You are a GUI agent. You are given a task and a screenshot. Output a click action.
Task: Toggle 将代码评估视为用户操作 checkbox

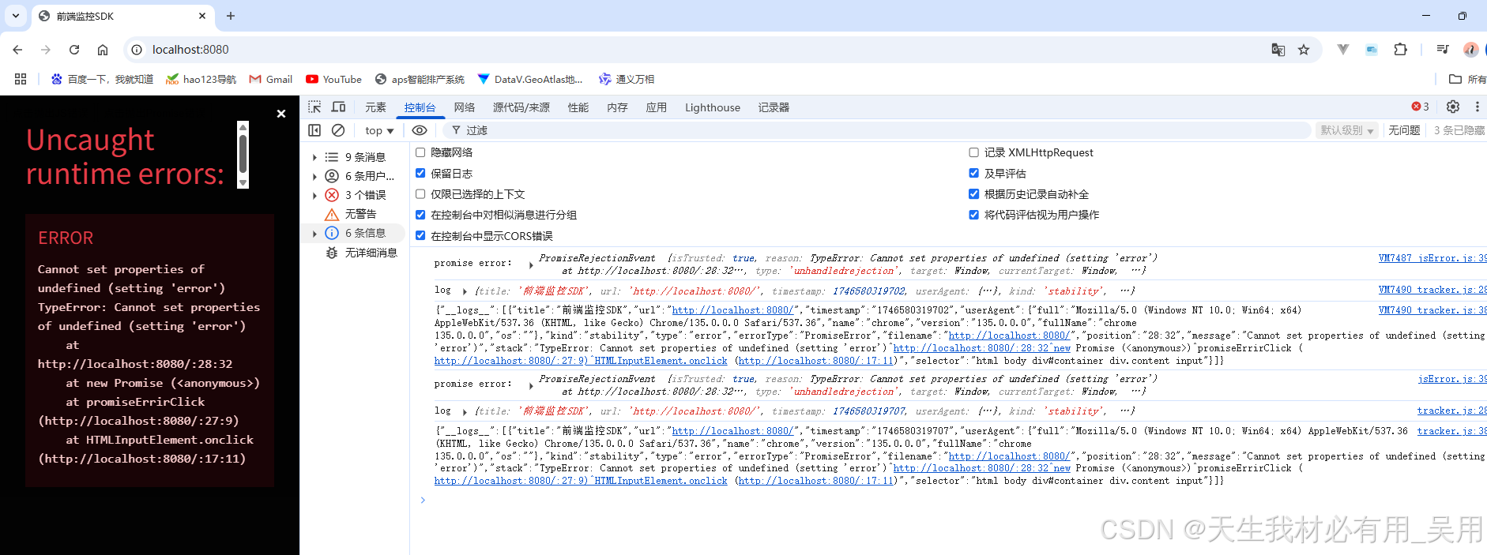[974, 214]
